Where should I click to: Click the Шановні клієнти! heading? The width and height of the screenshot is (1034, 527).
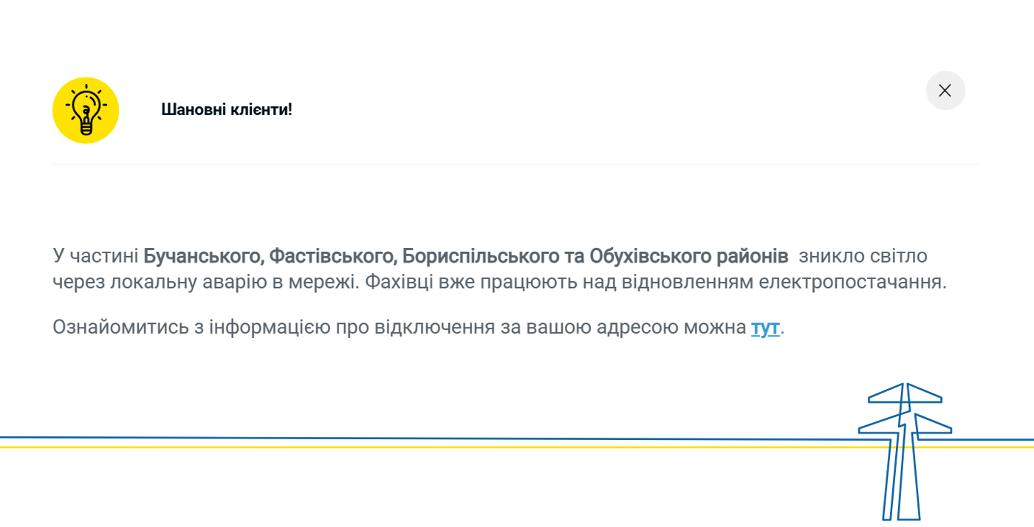[x=226, y=109]
